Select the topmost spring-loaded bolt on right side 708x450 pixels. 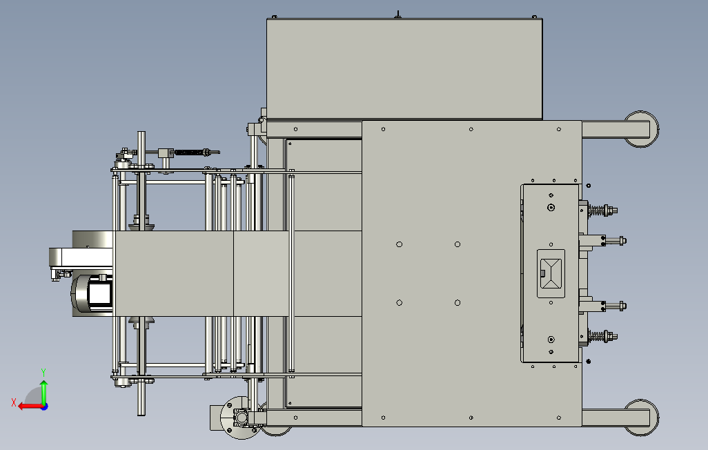click(x=602, y=211)
